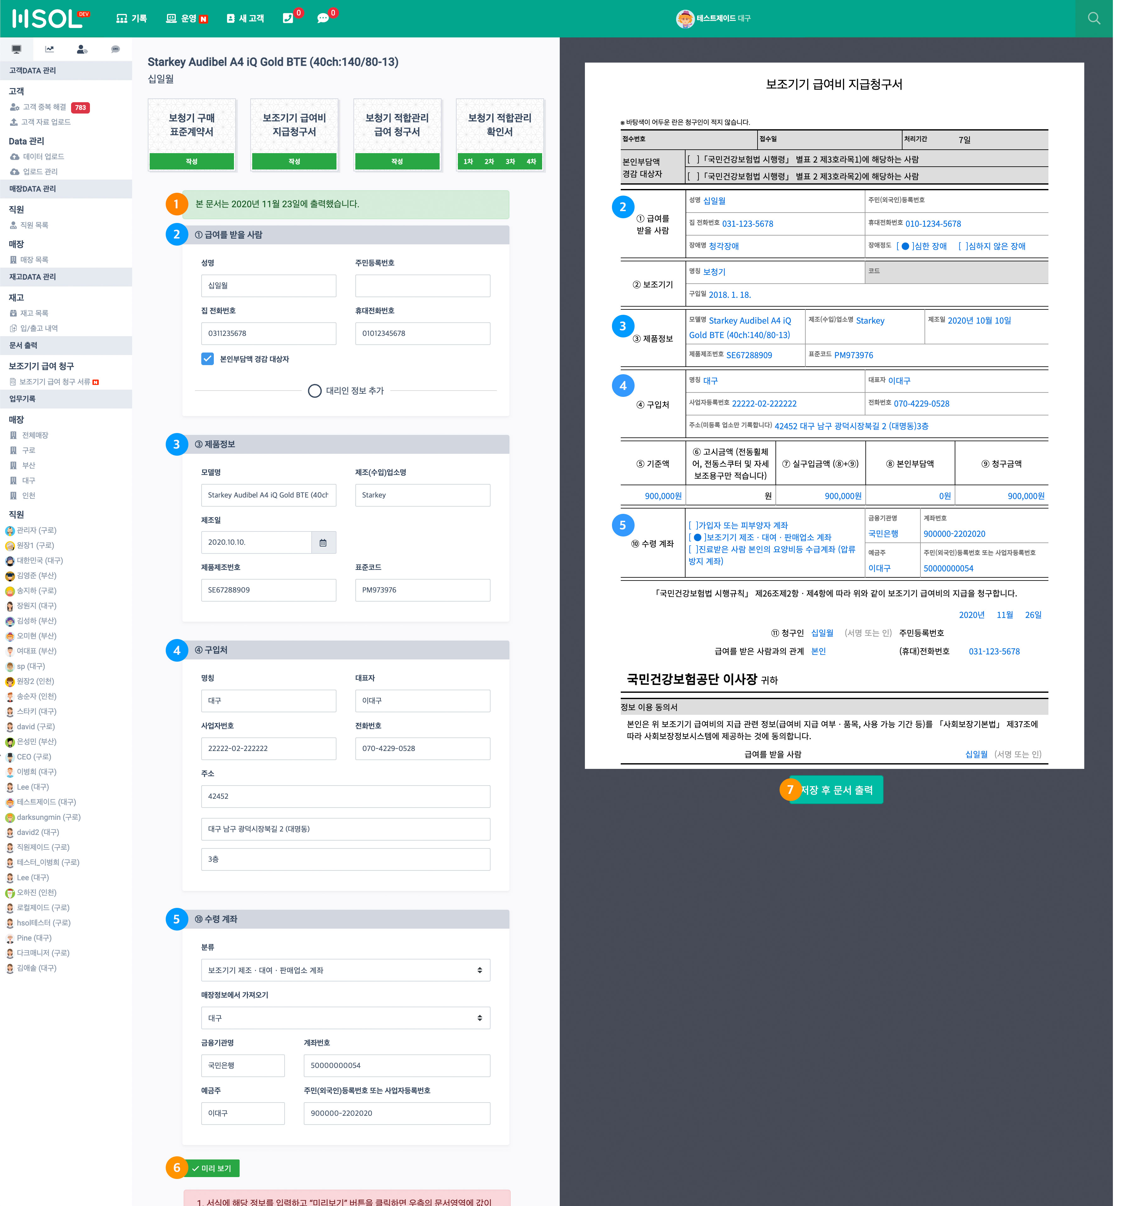Click 오하진 (인천) staff avatar

pos(10,892)
